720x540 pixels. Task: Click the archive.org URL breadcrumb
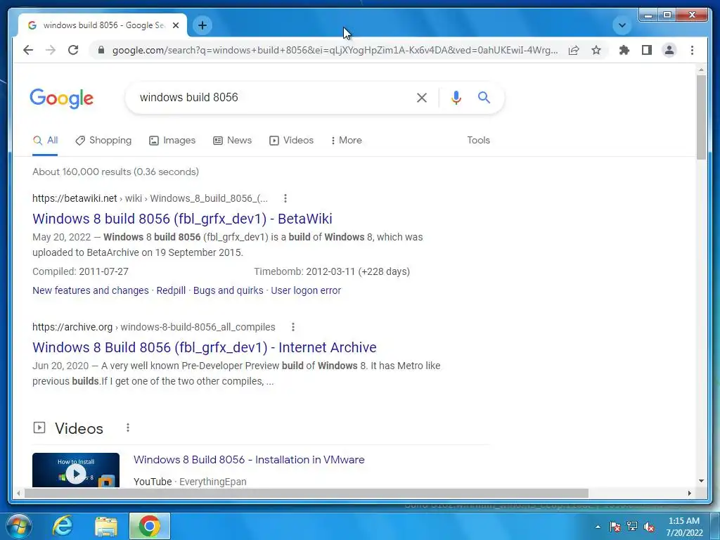coord(154,327)
